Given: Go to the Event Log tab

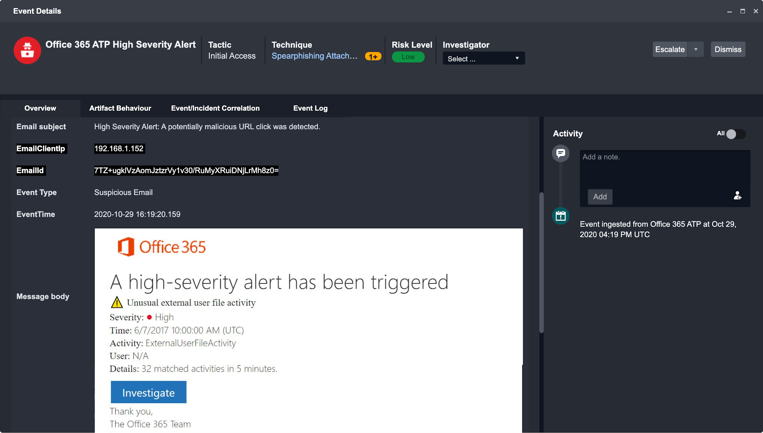Looking at the screenshot, I should (310, 108).
